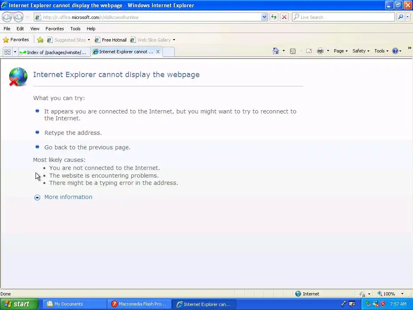The width and height of the screenshot is (413, 310).
Task: Select the Internet Explorer cannot display tab
Action: 123,52
